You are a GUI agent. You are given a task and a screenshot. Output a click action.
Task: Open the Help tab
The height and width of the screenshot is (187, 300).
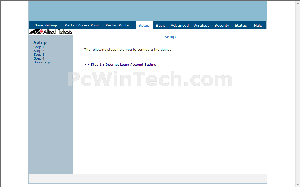click(258, 26)
